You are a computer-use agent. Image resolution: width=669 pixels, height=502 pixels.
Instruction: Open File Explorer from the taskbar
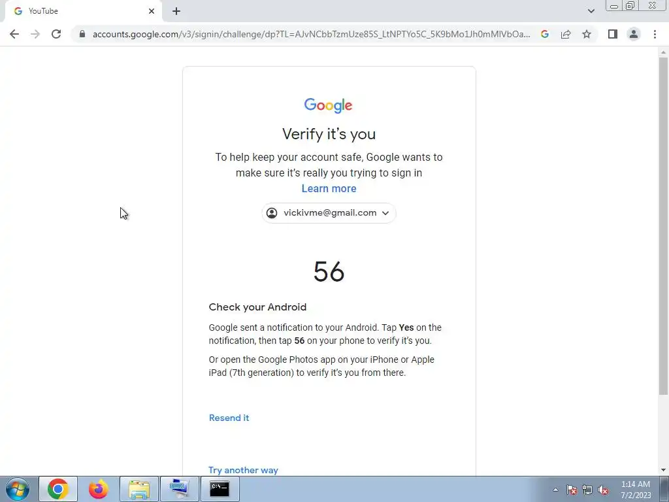coord(139,489)
